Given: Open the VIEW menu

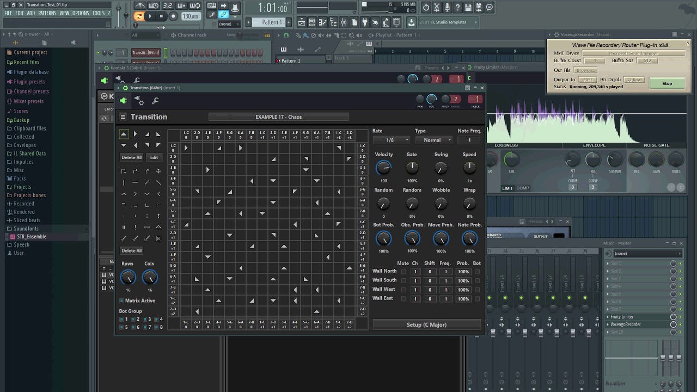Looking at the screenshot, I should pyautogui.click(x=64, y=13).
